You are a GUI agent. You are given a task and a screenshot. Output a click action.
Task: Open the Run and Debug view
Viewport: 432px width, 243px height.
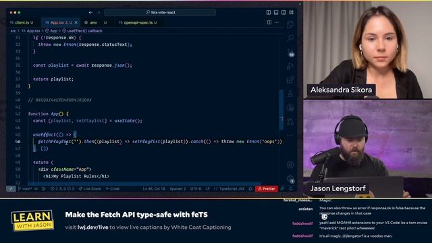tap(290, 66)
